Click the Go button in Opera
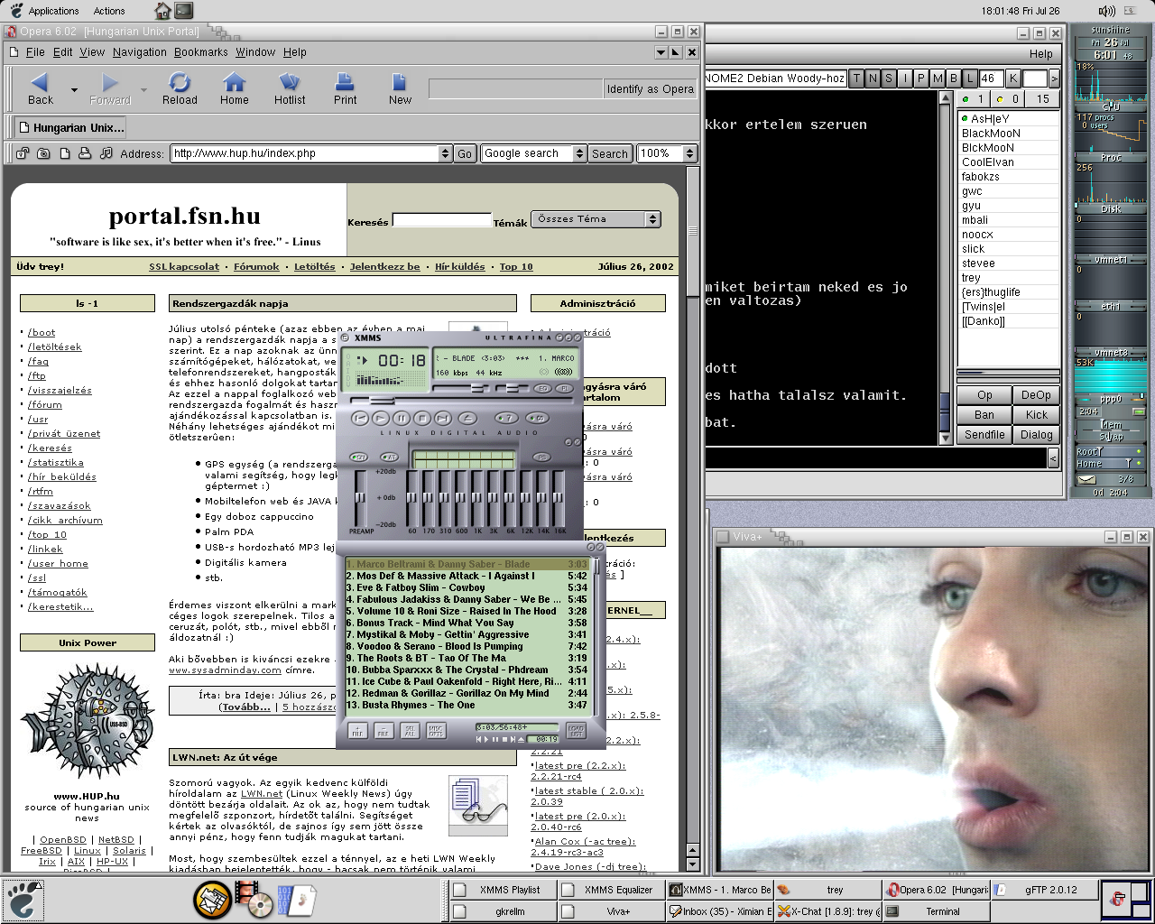Viewport: 1155px width, 924px height. click(x=465, y=153)
